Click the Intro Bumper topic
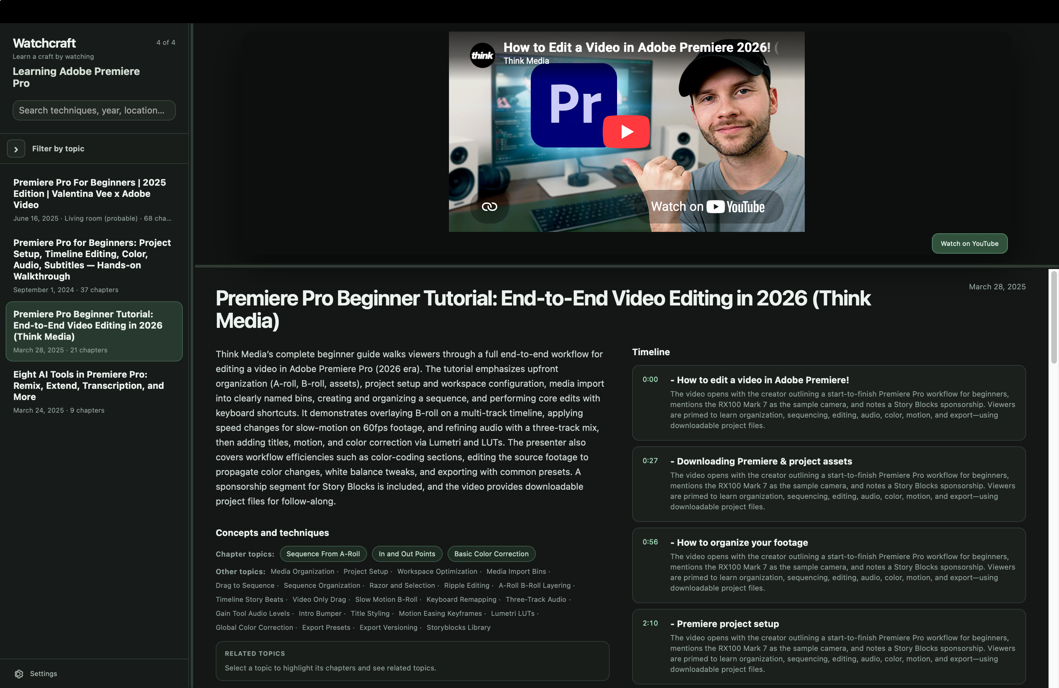 pyautogui.click(x=320, y=613)
